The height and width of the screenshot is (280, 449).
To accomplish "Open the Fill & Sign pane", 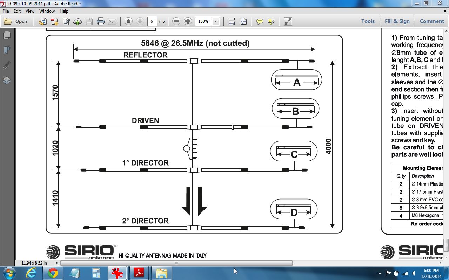I will 397,21.
